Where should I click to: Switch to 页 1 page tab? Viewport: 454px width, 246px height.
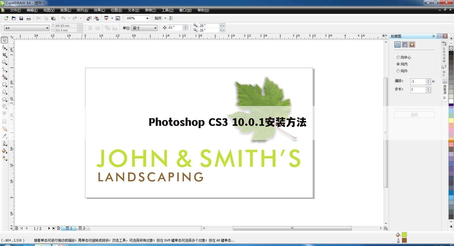coord(69,228)
